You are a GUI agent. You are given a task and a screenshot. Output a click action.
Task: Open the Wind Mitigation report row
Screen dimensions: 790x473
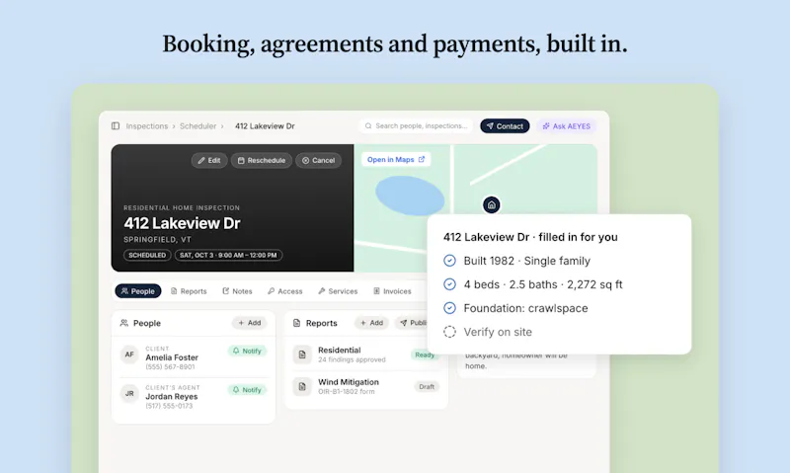pos(366,386)
